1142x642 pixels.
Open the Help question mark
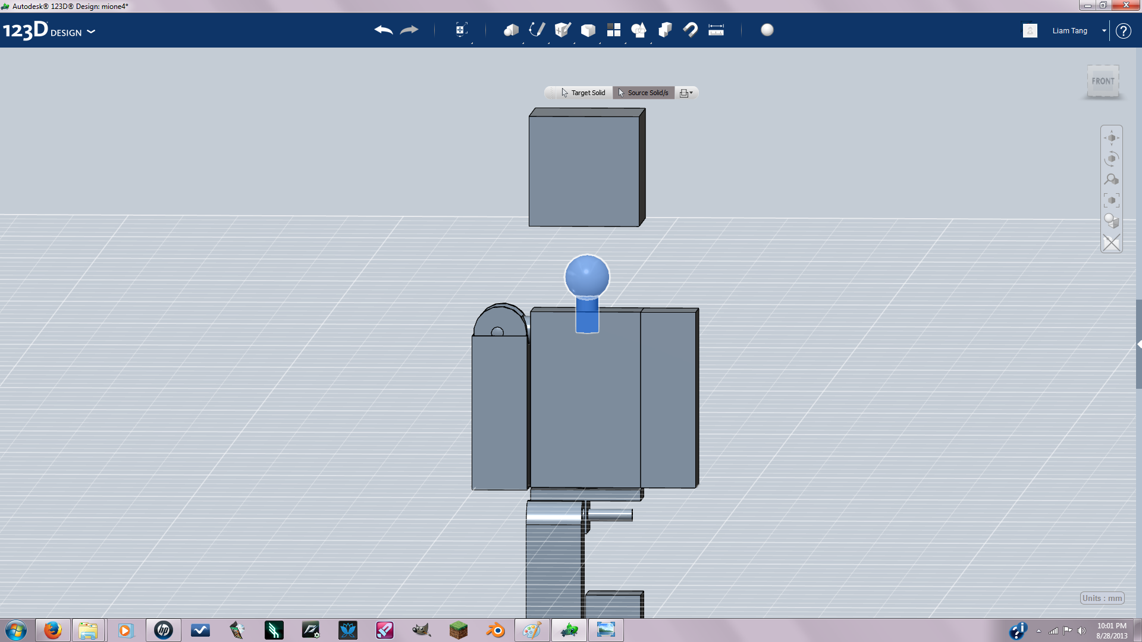tap(1123, 31)
